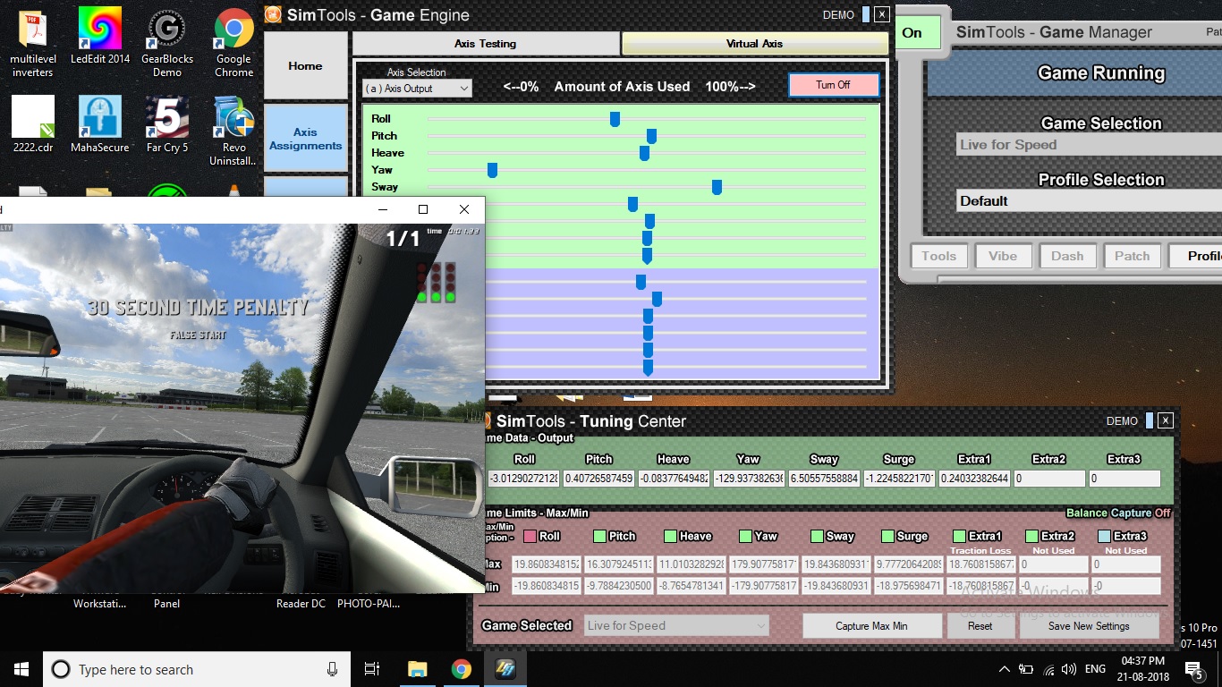Click the Roll axis slider handle
This screenshot has width=1222, height=687.
615,119
